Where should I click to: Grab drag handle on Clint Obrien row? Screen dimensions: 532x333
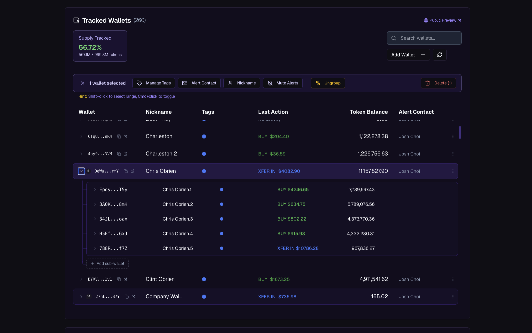pyautogui.click(x=453, y=279)
